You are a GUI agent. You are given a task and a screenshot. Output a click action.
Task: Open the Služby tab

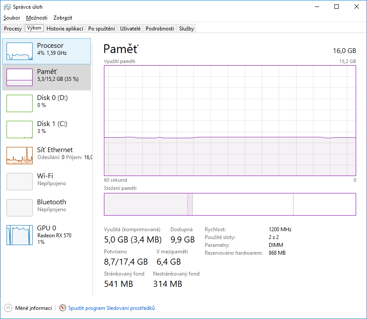(187, 29)
